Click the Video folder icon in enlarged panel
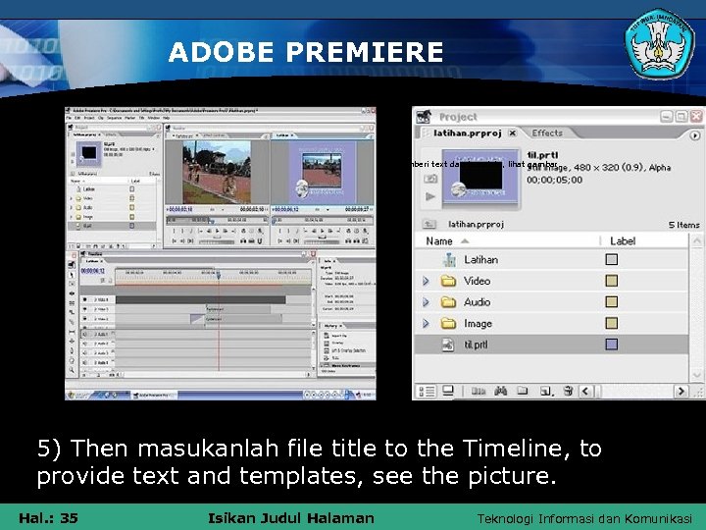The image size is (706, 530). (x=448, y=282)
